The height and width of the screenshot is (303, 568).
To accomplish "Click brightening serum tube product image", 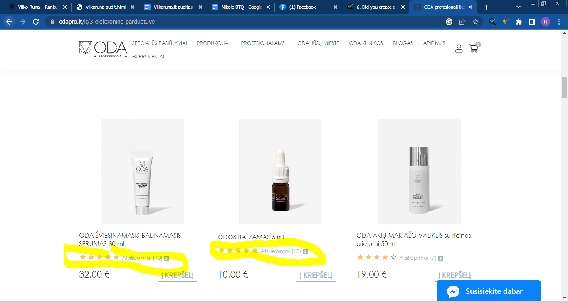I will (x=142, y=171).
